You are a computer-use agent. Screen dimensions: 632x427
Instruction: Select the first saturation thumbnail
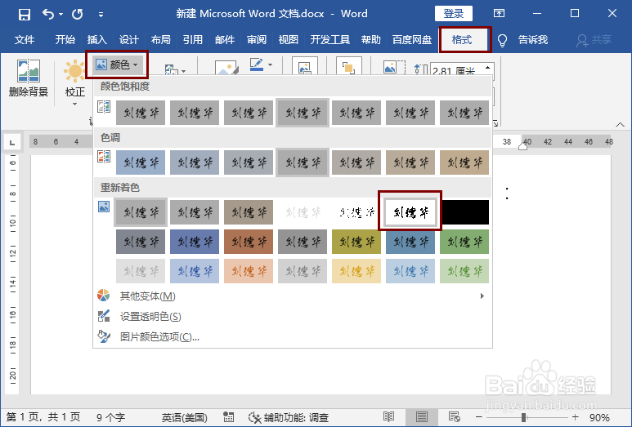[141, 113]
